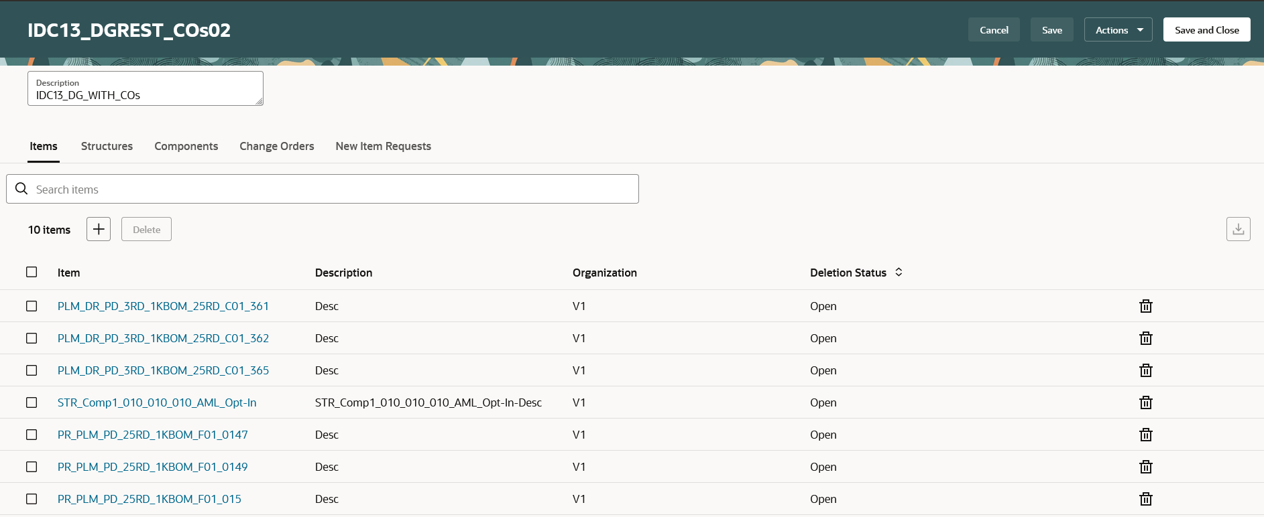Click into the Search items field

click(323, 189)
